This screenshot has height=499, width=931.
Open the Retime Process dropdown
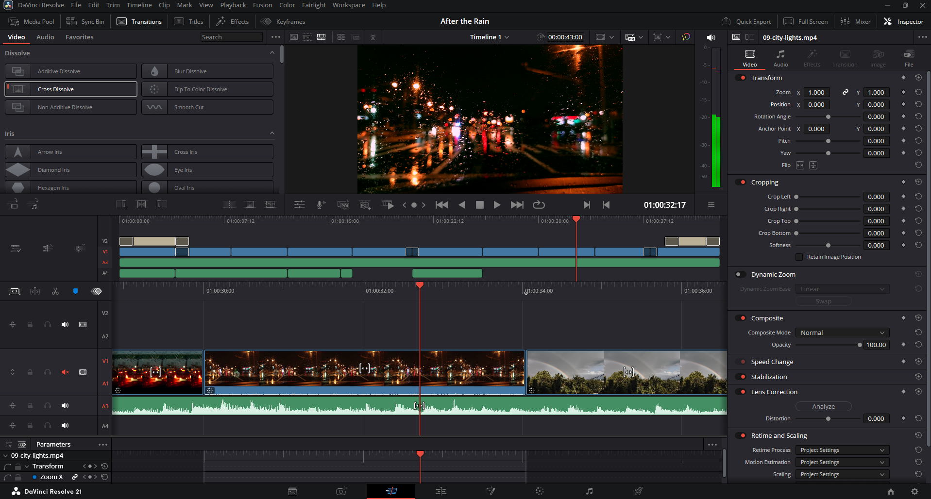(x=842, y=450)
